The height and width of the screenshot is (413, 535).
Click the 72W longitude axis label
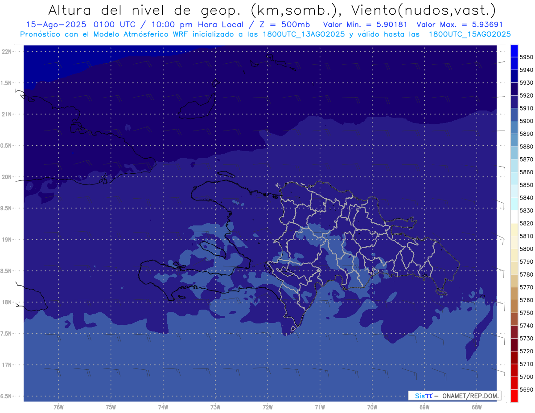(x=267, y=407)
